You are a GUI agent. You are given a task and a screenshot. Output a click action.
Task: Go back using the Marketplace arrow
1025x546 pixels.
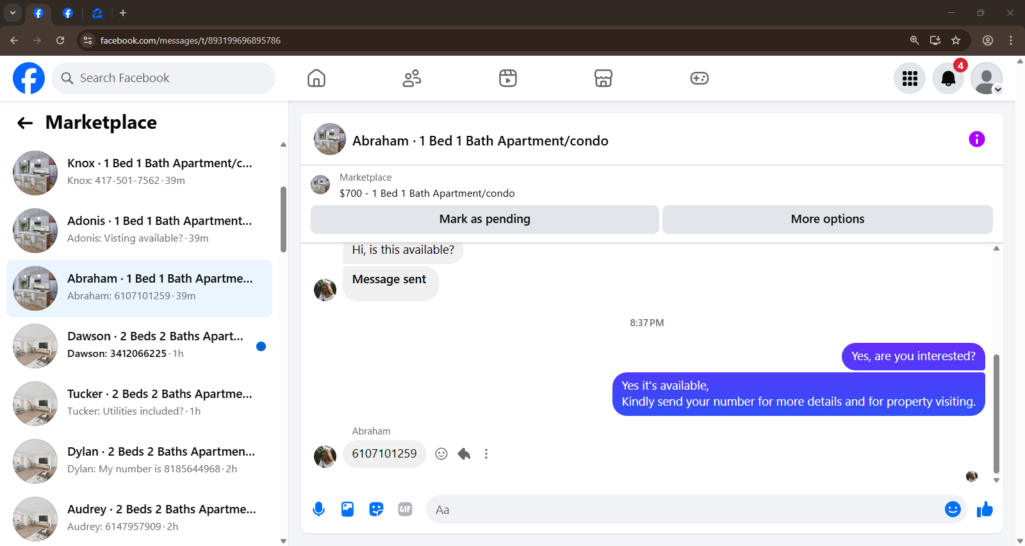point(25,123)
